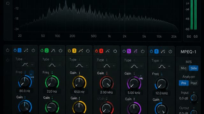Click band 5 lower Gain knob

134,108
